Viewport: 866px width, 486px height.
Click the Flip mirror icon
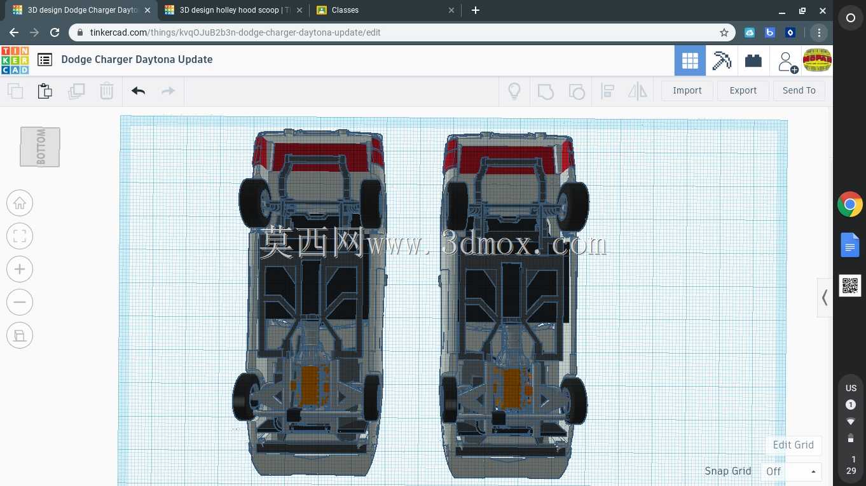(637, 91)
